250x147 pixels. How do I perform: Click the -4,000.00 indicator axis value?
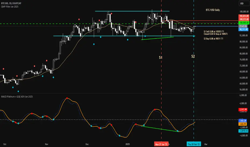(x=243, y=136)
